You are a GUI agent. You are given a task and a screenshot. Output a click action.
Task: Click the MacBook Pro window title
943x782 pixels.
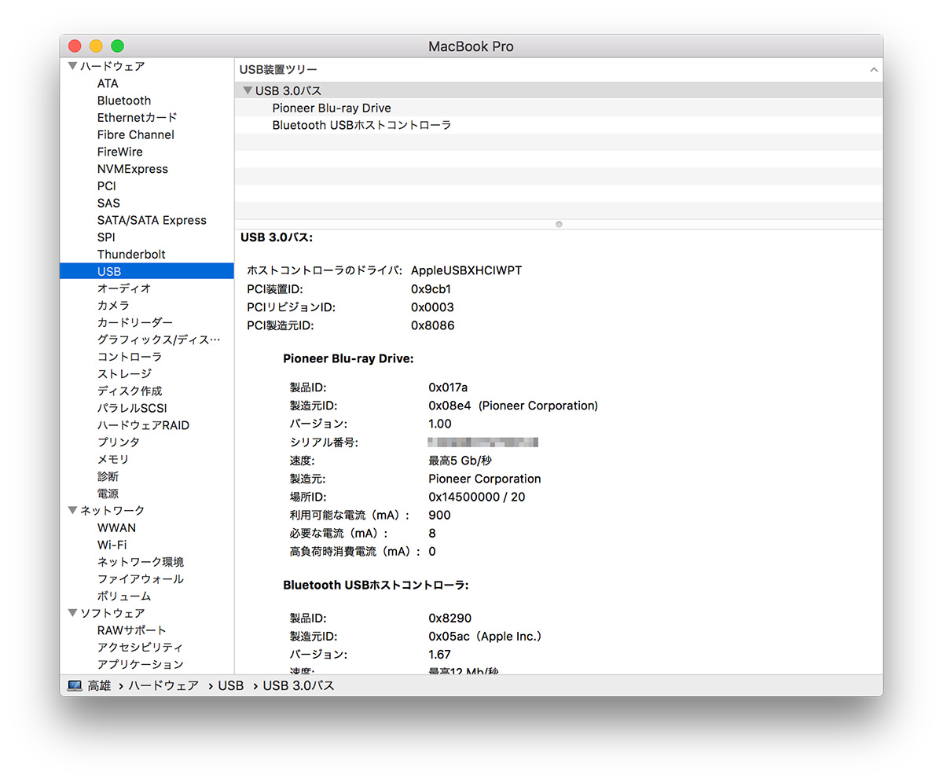(471, 46)
